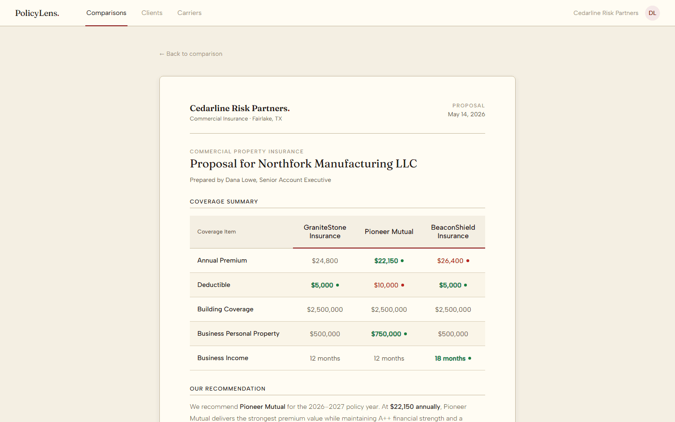The height and width of the screenshot is (422, 675).
Task: Open the DL user avatar
Action: pyautogui.click(x=652, y=13)
